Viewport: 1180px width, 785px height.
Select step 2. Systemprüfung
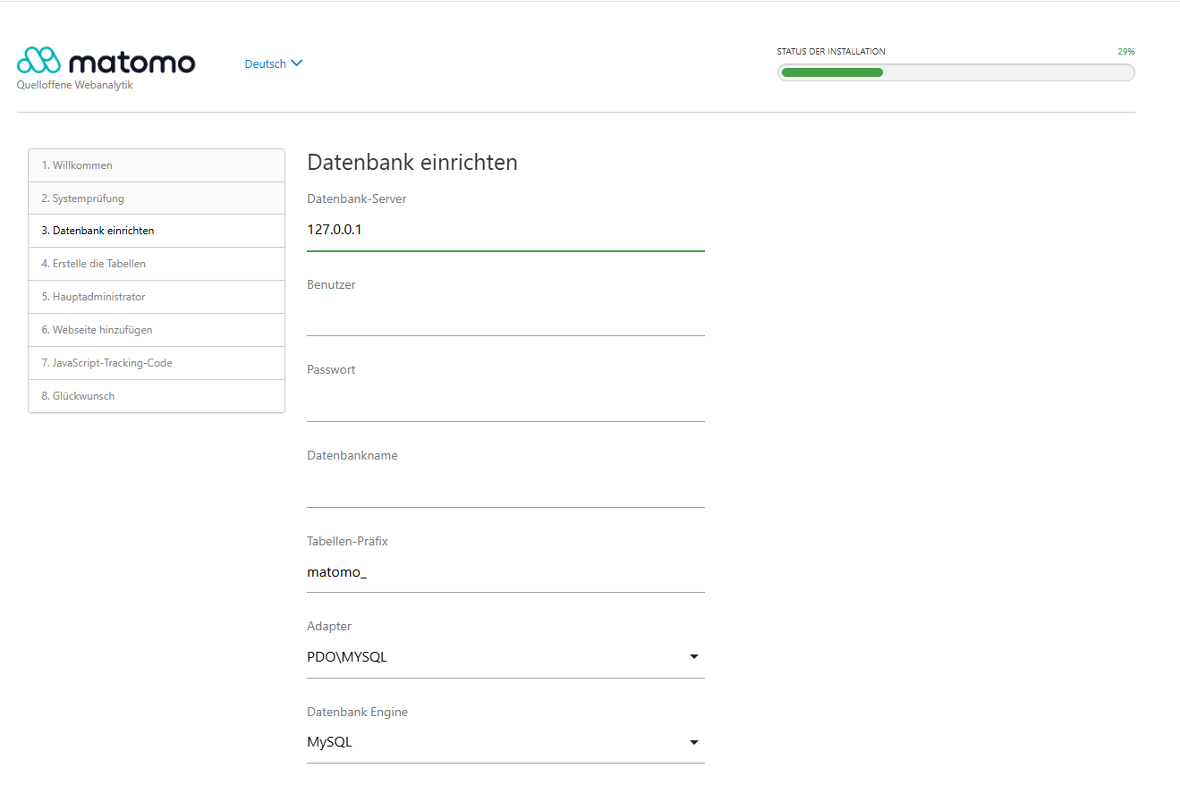157,198
